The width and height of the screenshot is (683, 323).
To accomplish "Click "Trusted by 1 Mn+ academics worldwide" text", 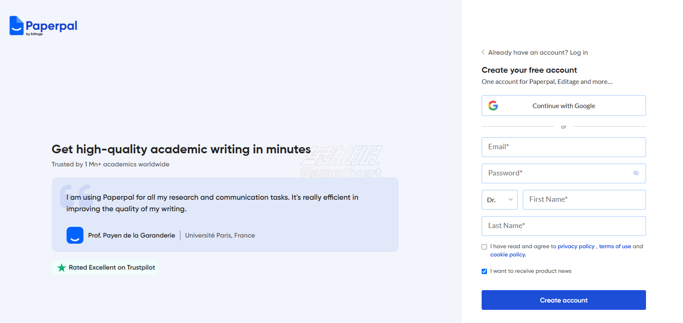I will coord(111,164).
